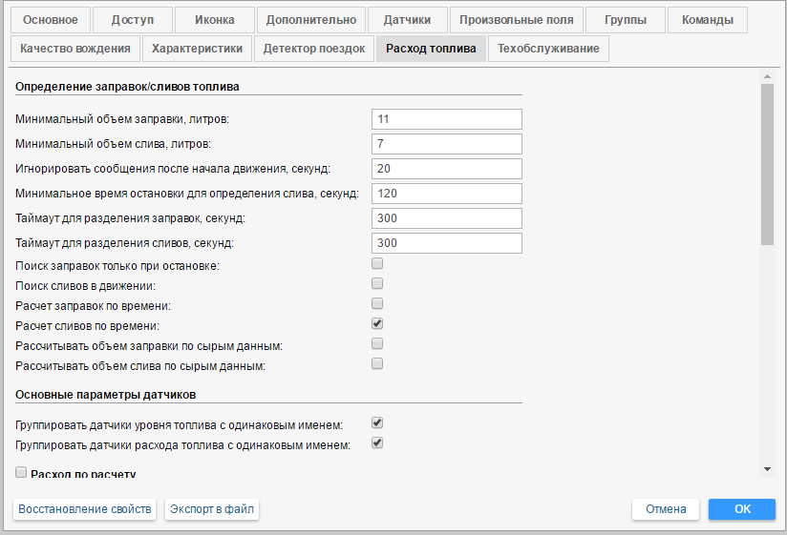Switch to the 'Основное' tab
787x535 pixels.
click(x=53, y=20)
